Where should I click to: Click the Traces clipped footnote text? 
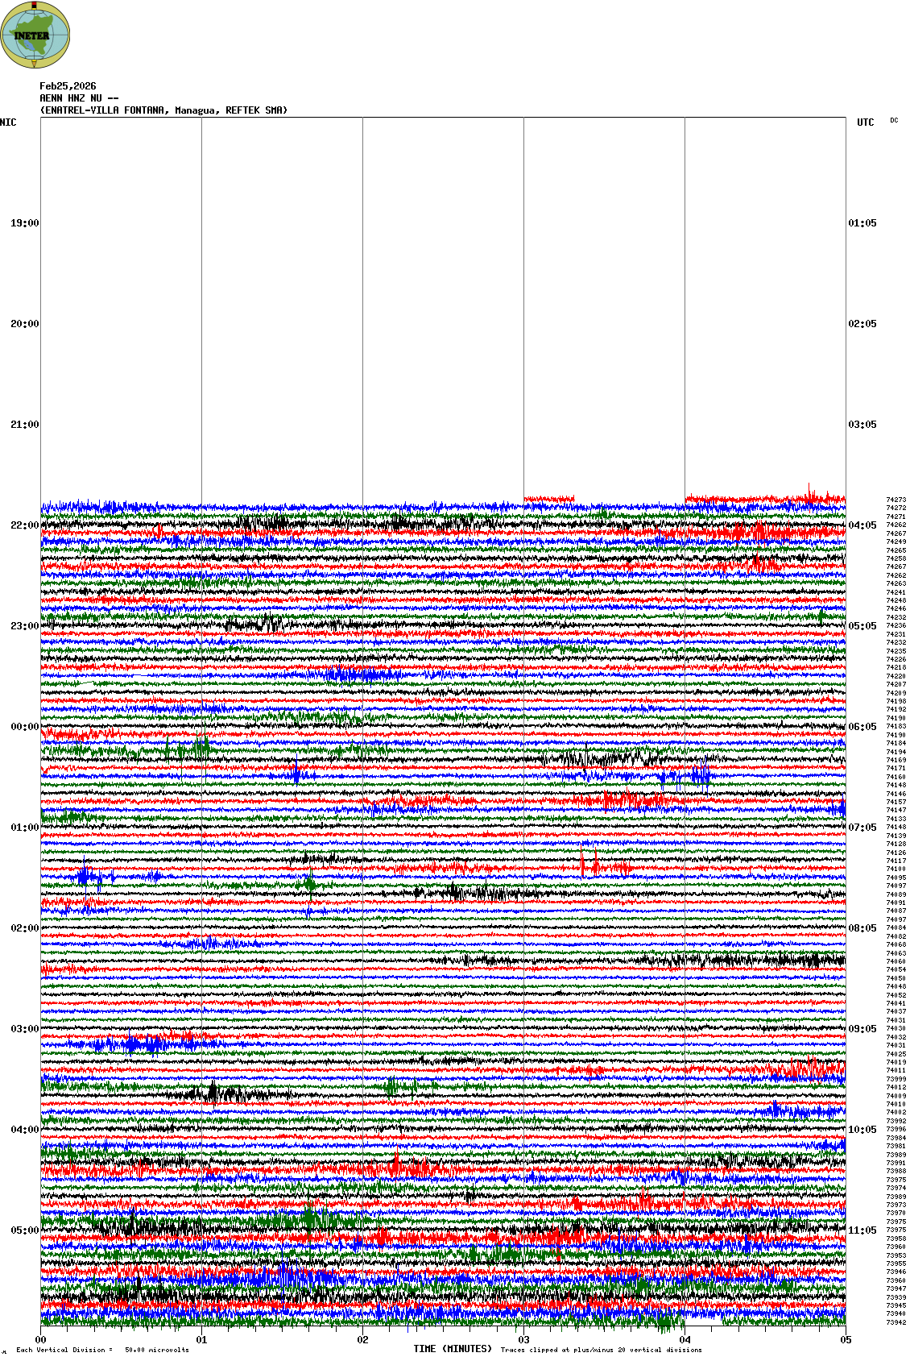pyautogui.click(x=601, y=1350)
